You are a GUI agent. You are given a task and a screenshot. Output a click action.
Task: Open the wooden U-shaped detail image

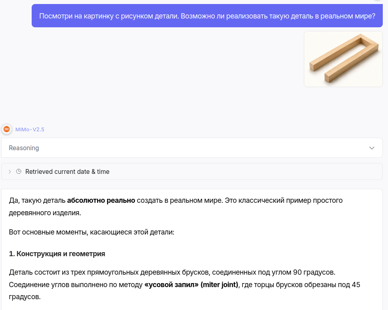click(343, 59)
